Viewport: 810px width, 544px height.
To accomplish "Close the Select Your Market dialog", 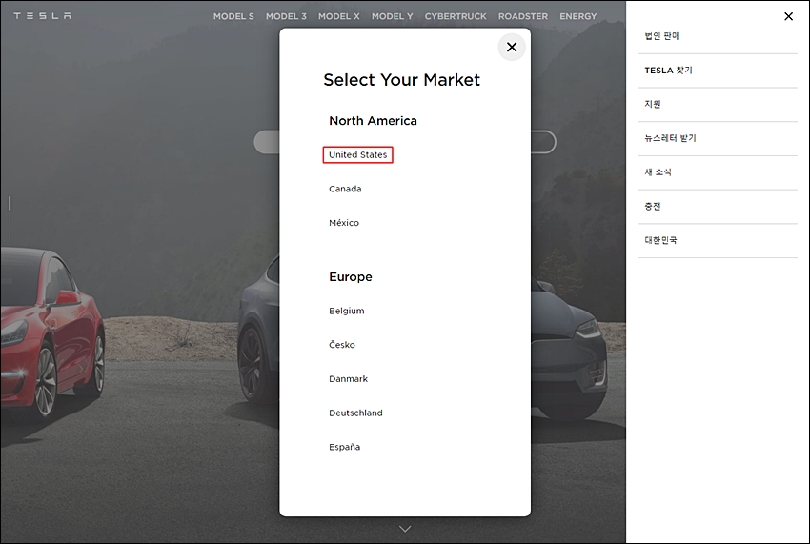I will [x=512, y=47].
